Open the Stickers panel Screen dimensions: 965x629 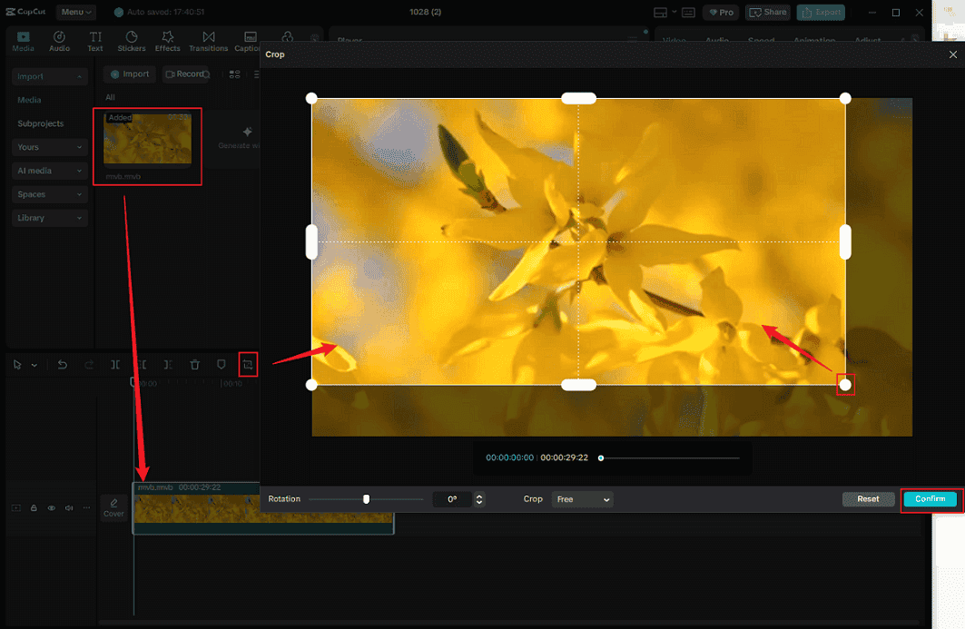[x=132, y=41]
